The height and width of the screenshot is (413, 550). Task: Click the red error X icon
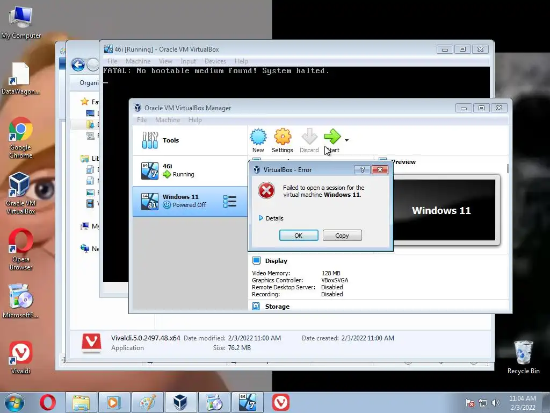266,191
